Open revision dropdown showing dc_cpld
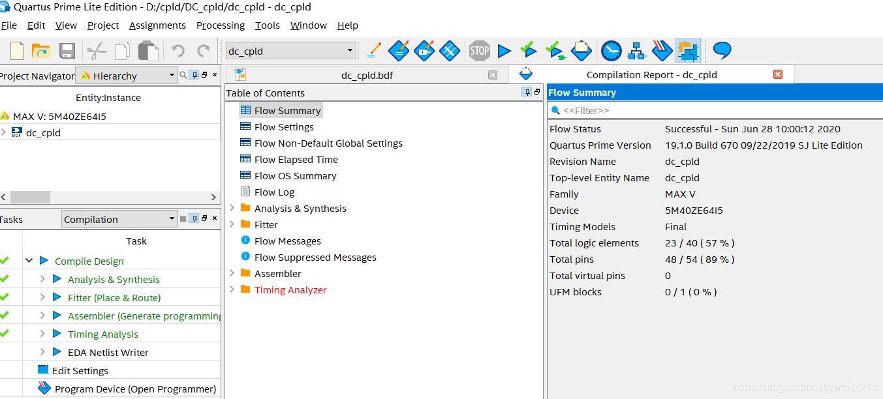This screenshot has width=883, height=399. 290,51
